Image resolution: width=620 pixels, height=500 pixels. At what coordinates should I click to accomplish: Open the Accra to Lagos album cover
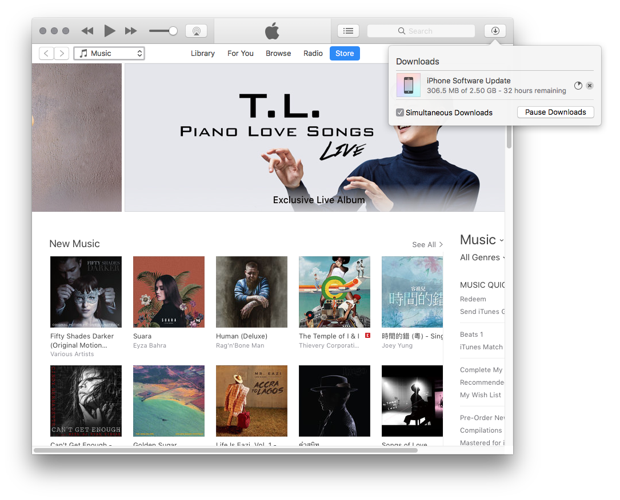point(251,401)
